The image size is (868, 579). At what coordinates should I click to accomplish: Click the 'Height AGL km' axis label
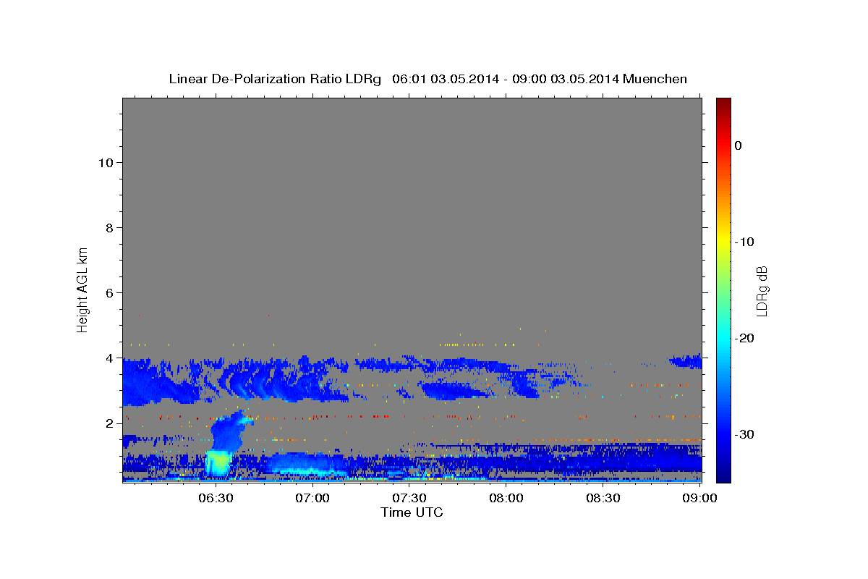[x=83, y=289]
